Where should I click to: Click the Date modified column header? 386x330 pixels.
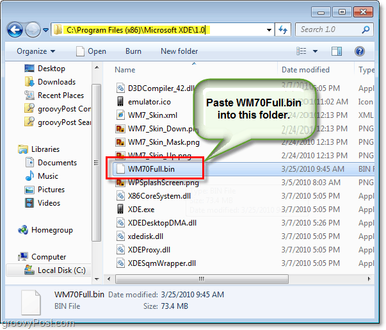tap(305, 70)
